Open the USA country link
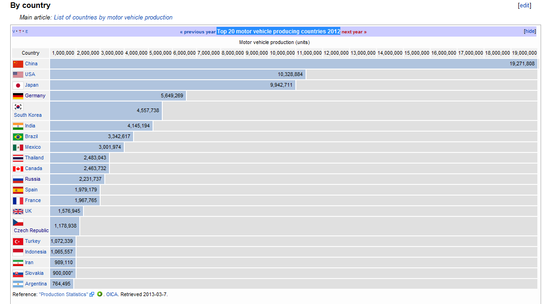 pos(30,74)
